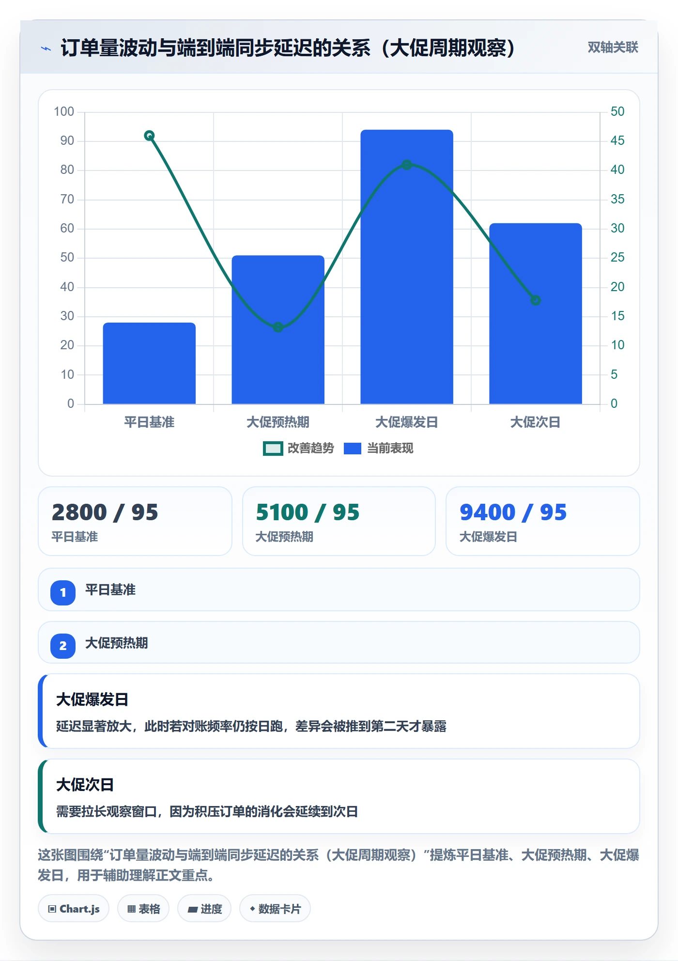The height and width of the screenshot is (961, 678).
Task: Click the line point on 大促次日 bar
Action: point(536,300)
